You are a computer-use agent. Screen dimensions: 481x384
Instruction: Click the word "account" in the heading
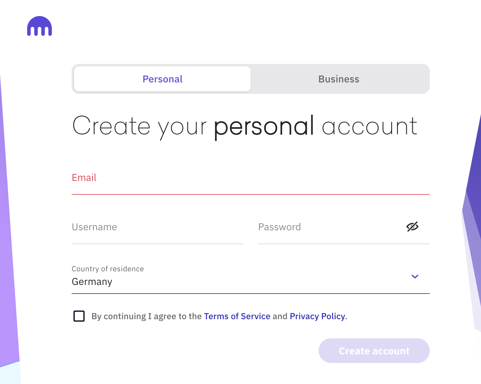(370, 126)
